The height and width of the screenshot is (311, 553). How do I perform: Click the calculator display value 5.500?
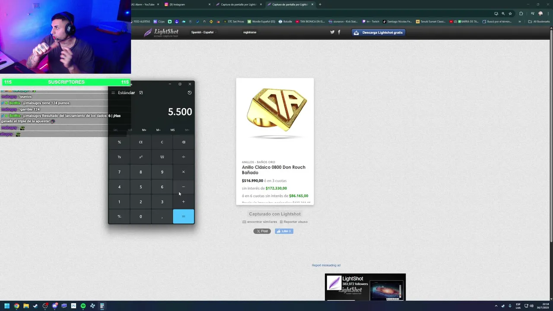tap(180, 112)
